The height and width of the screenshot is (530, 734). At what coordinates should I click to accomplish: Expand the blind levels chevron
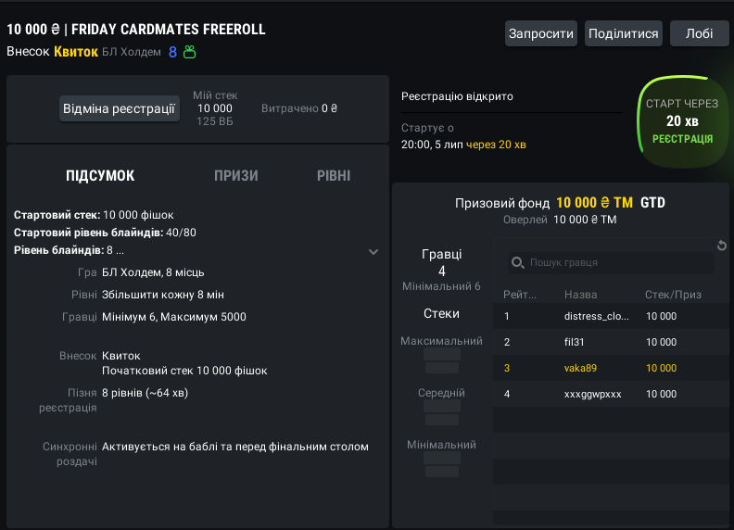click(373, 251)
